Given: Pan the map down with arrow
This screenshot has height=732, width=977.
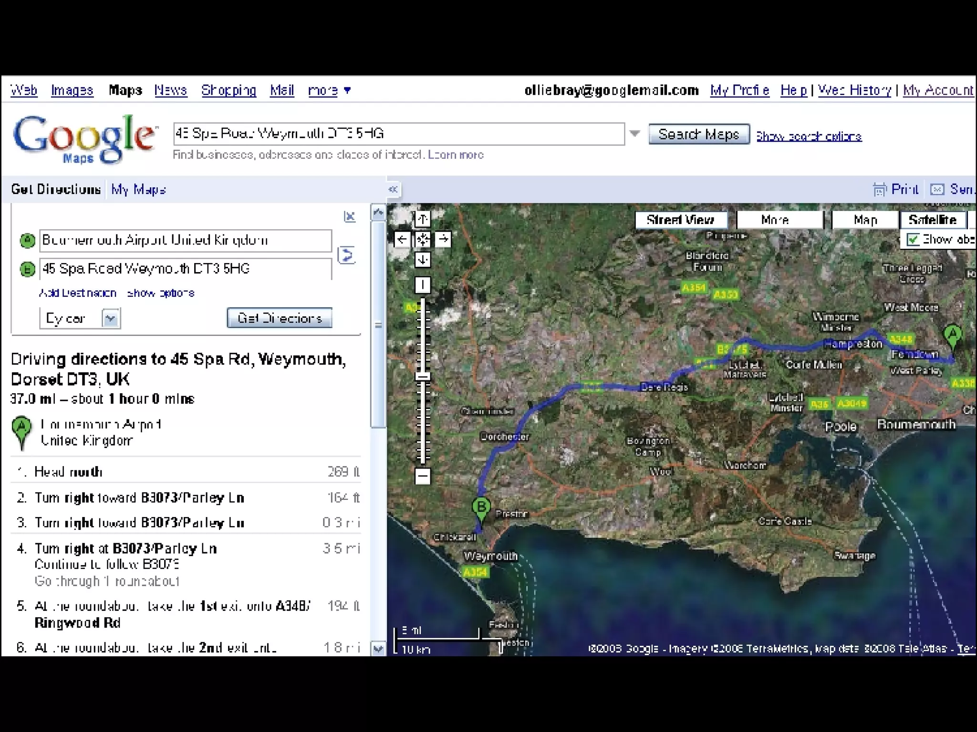Looking at the screenshot, I should click(422, 260).
